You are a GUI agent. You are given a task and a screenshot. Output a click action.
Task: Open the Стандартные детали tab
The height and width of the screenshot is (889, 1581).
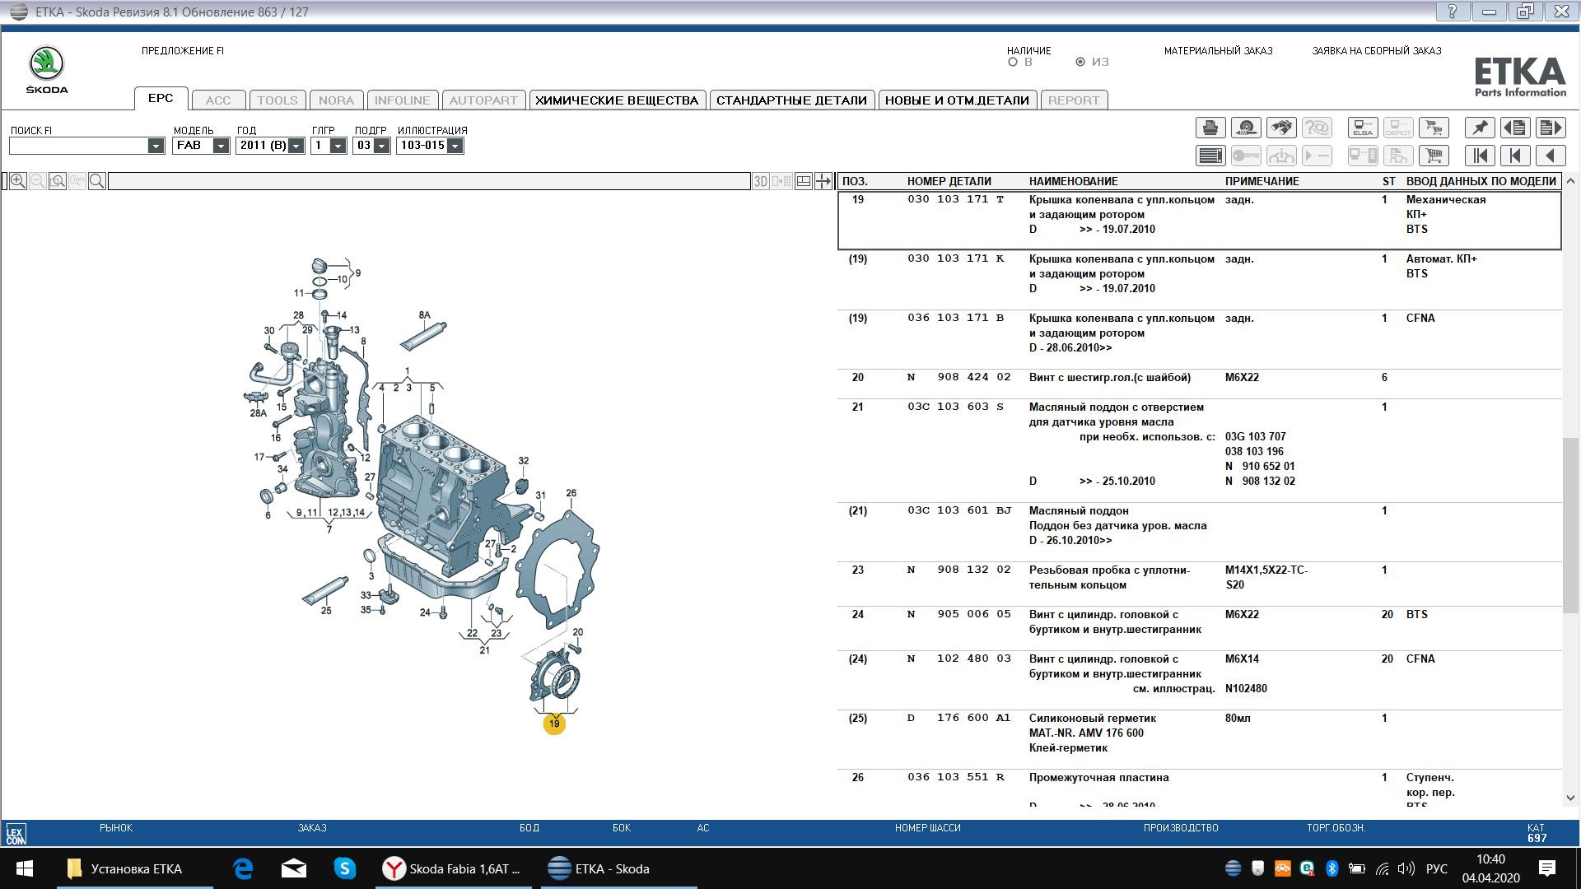791,100
